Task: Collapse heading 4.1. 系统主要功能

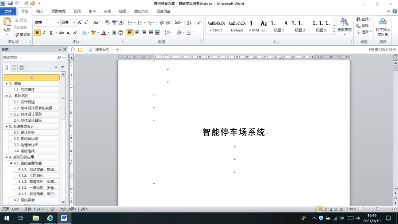Action: [x=11, y=163]
